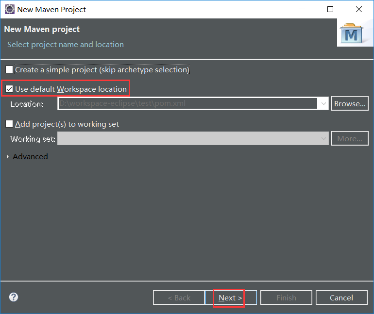Open the Location path dropdown arrow
374x314 pixels.
pos(323,103)
